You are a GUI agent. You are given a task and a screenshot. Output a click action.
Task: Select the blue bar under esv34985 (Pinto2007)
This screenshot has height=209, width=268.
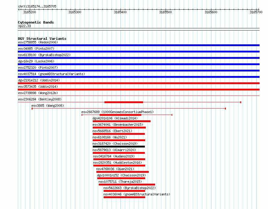[139, 52]
